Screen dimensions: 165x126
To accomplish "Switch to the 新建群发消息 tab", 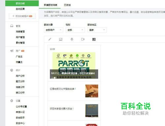I will coord(50,5).
